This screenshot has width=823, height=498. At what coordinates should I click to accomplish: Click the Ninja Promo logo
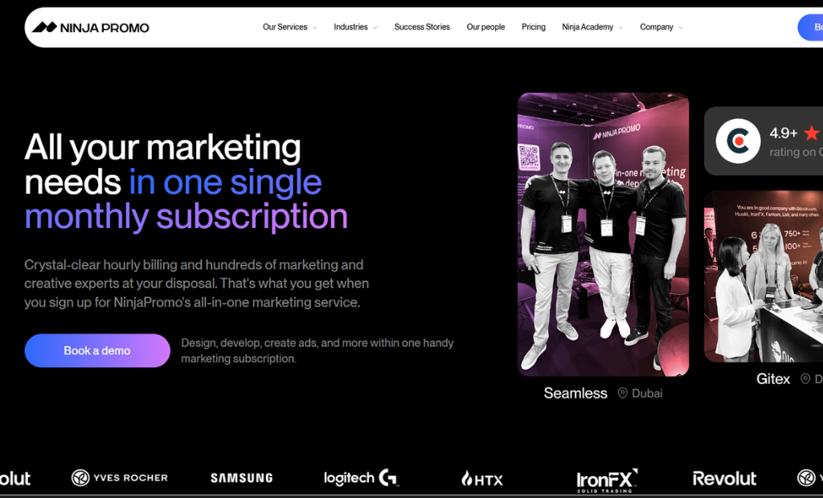point(90,27)
